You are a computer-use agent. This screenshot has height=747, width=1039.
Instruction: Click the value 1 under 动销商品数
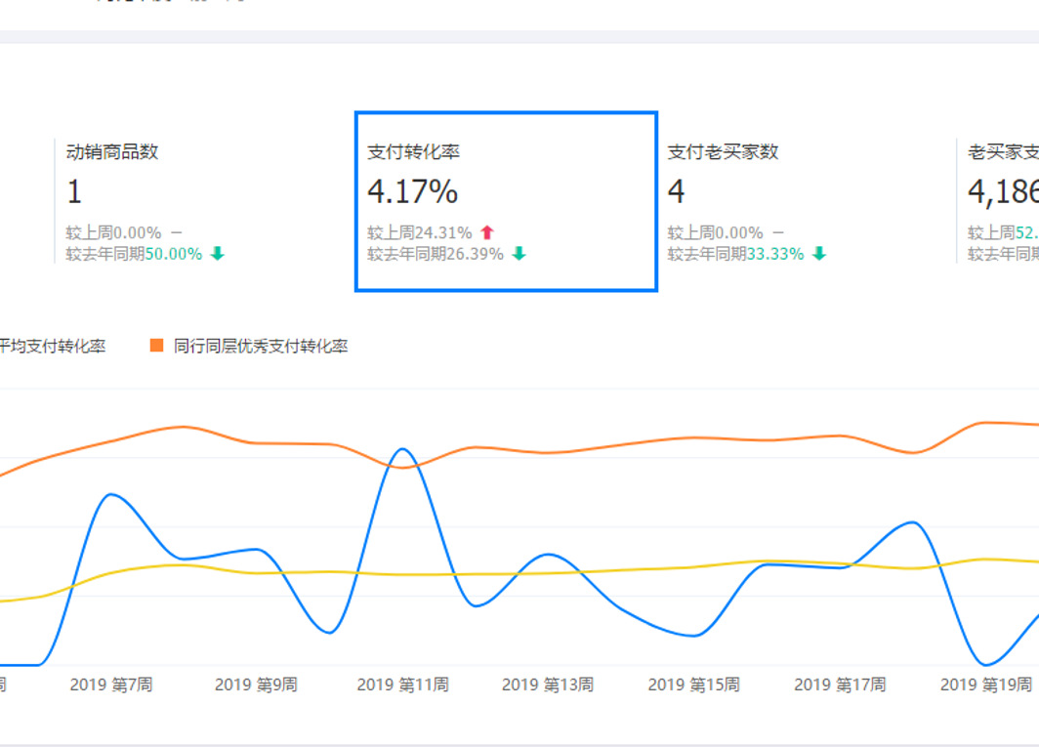74,191
